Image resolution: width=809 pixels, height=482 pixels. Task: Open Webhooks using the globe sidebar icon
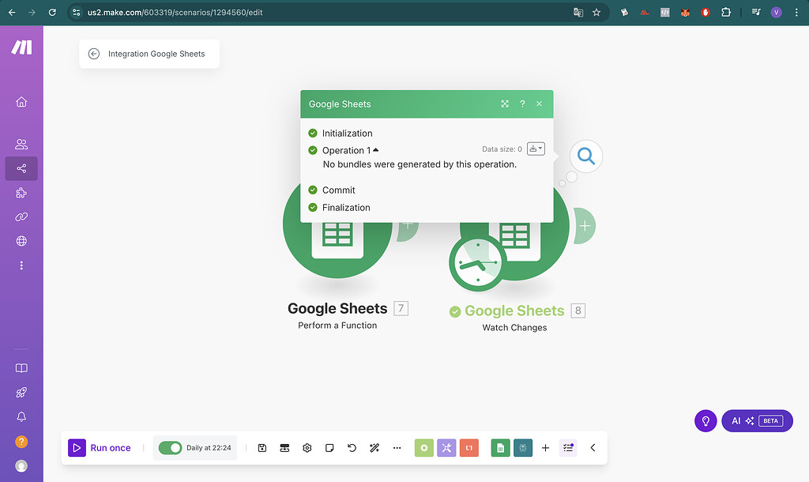tap(21, 241)
